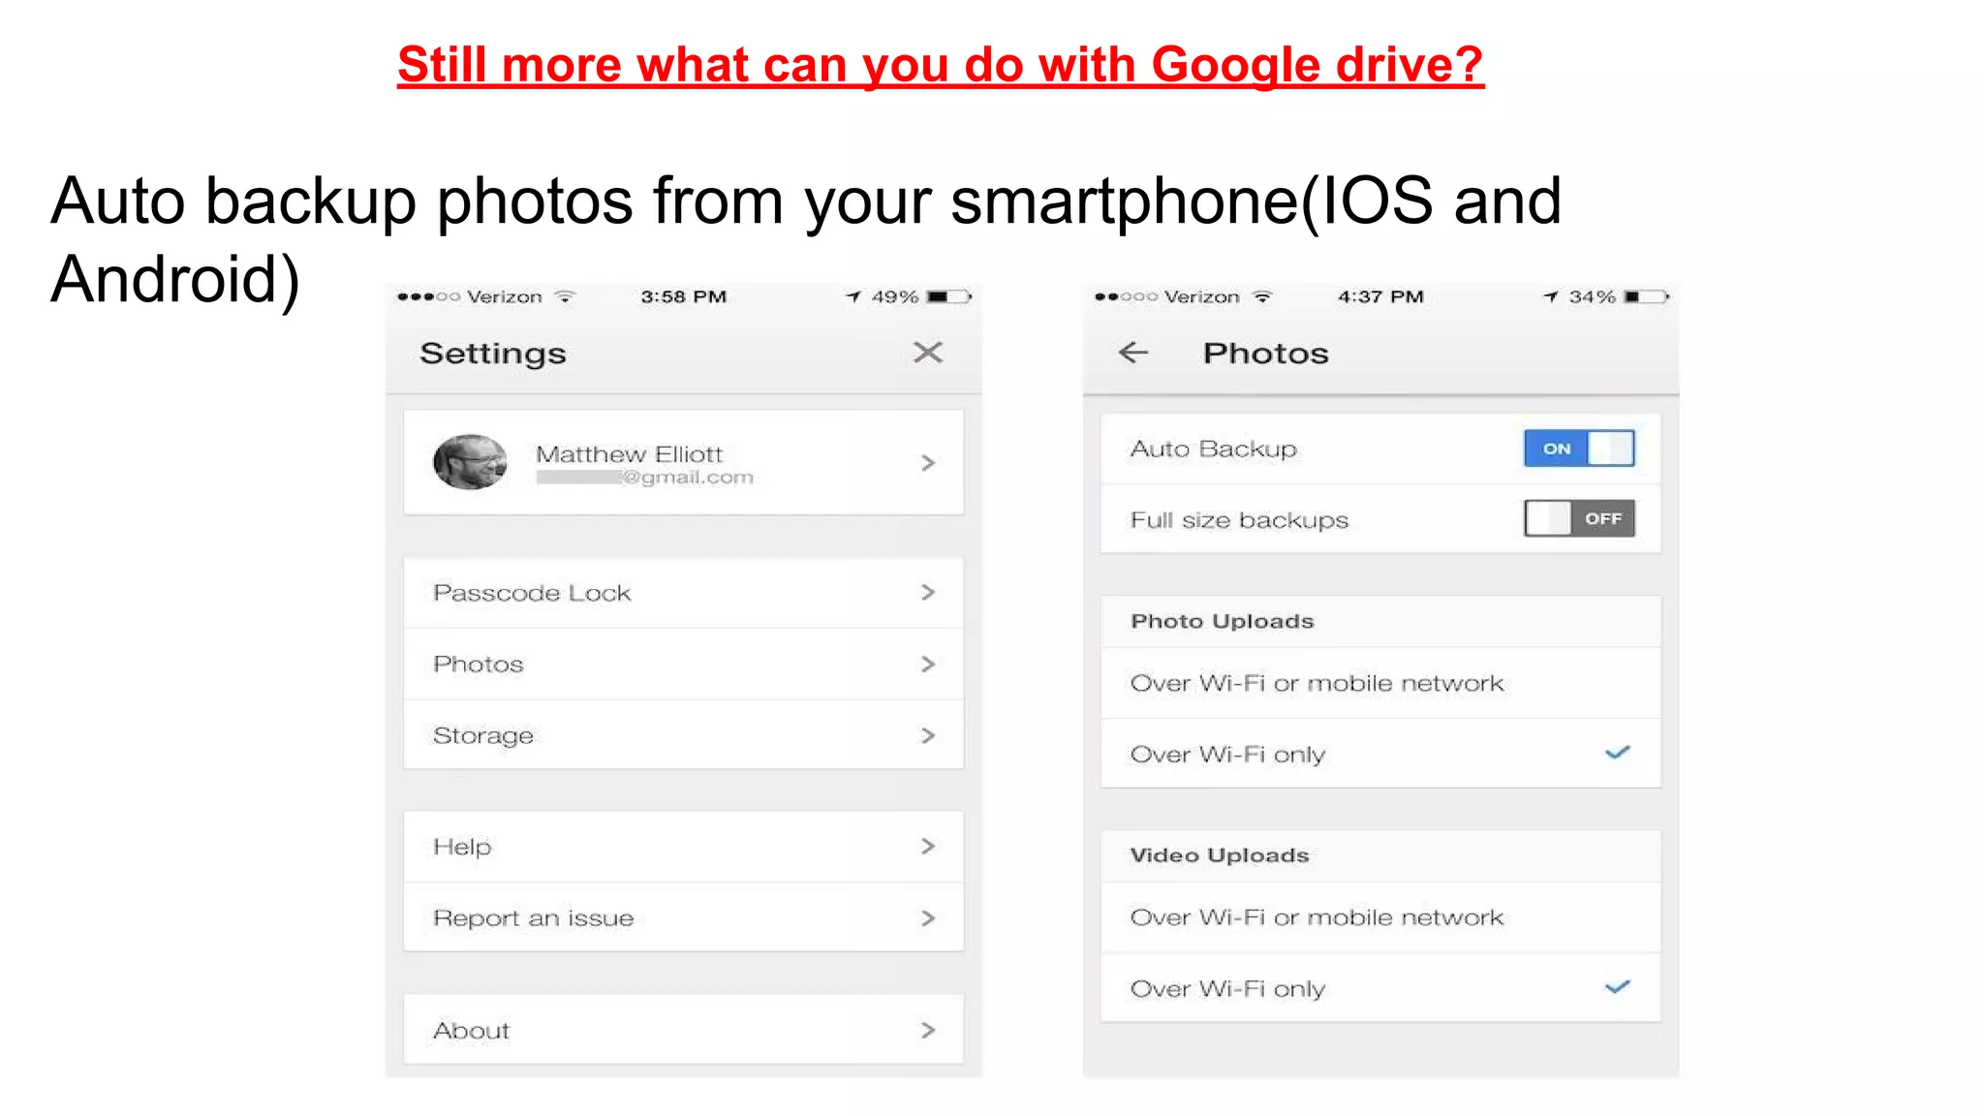Close the Settings screen with the X icon
This screenshot has height=1116, width=1984.
[927, 353]
